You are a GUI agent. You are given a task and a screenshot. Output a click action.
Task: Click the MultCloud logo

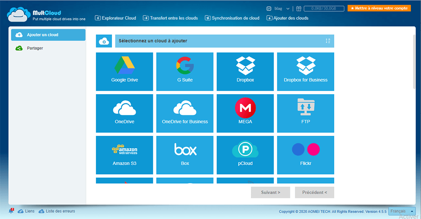point(46,14)
